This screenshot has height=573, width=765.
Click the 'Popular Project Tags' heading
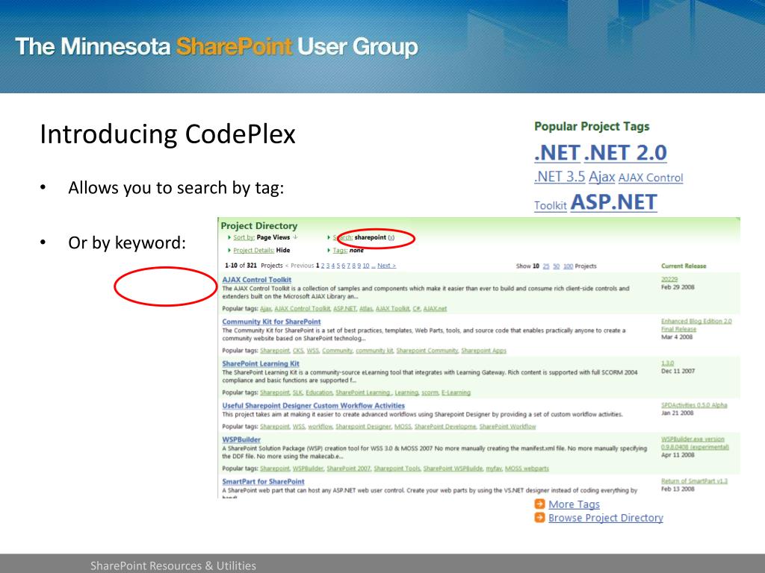(592, 126)
